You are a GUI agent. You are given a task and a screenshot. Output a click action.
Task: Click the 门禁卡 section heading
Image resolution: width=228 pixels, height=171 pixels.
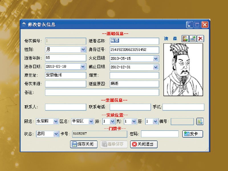[115, 129]
